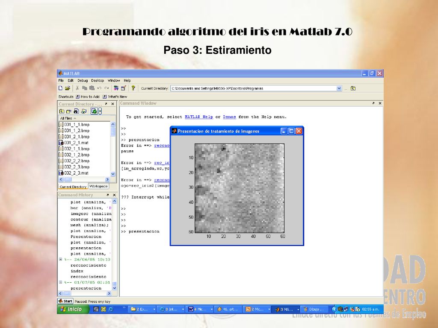The height and width of the screenshot is (328, 438).
Task: Collapse the 26/06/05 10:10 history group
Action: pos(60,259)
